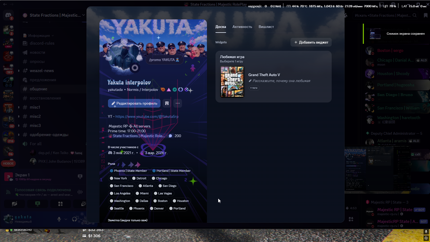Click Редактировать профиль button

[134, 103]
